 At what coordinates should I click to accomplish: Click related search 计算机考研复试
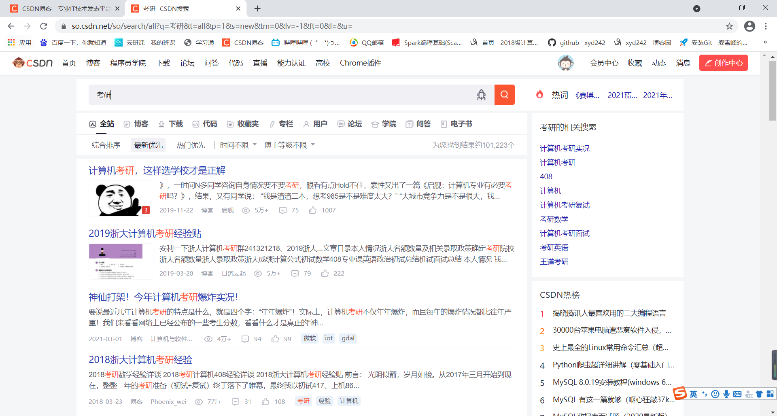pyautogui.click(x=565, y=205)
